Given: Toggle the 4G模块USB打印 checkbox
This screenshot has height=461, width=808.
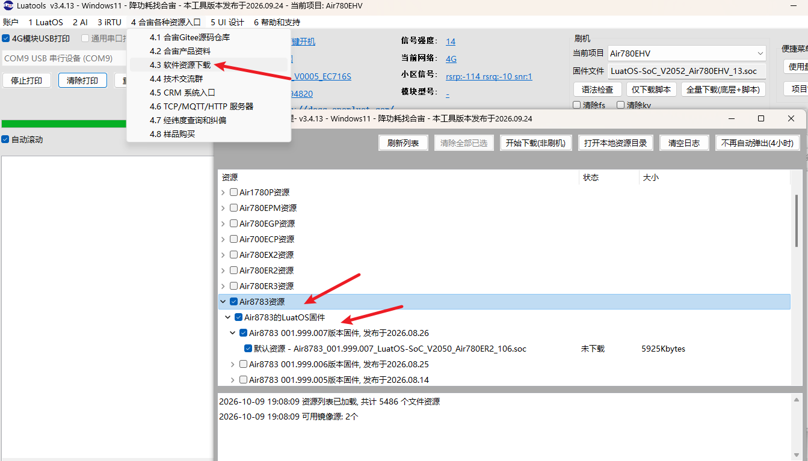Looking at the screenshot, I should tap(6, 38).
